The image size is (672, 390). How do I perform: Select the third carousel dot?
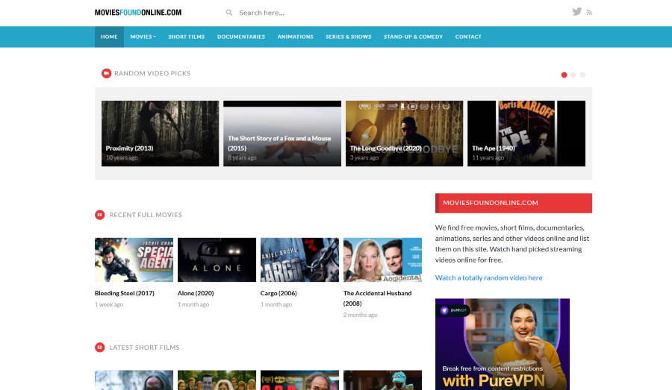pos(582,75)
